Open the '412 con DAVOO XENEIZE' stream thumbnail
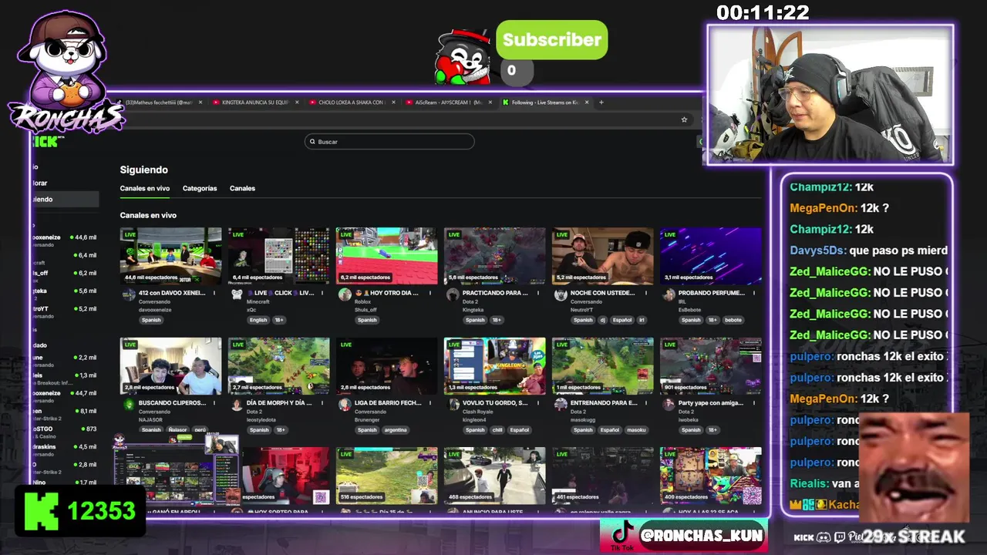This screenshot has height=555, width=987. coord(170,256)
